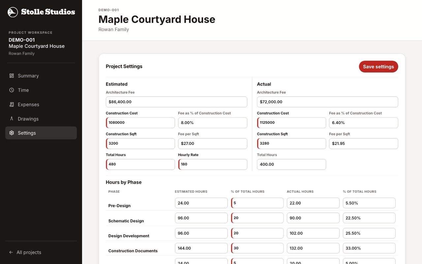Click the Save settings button

[378, 67]
